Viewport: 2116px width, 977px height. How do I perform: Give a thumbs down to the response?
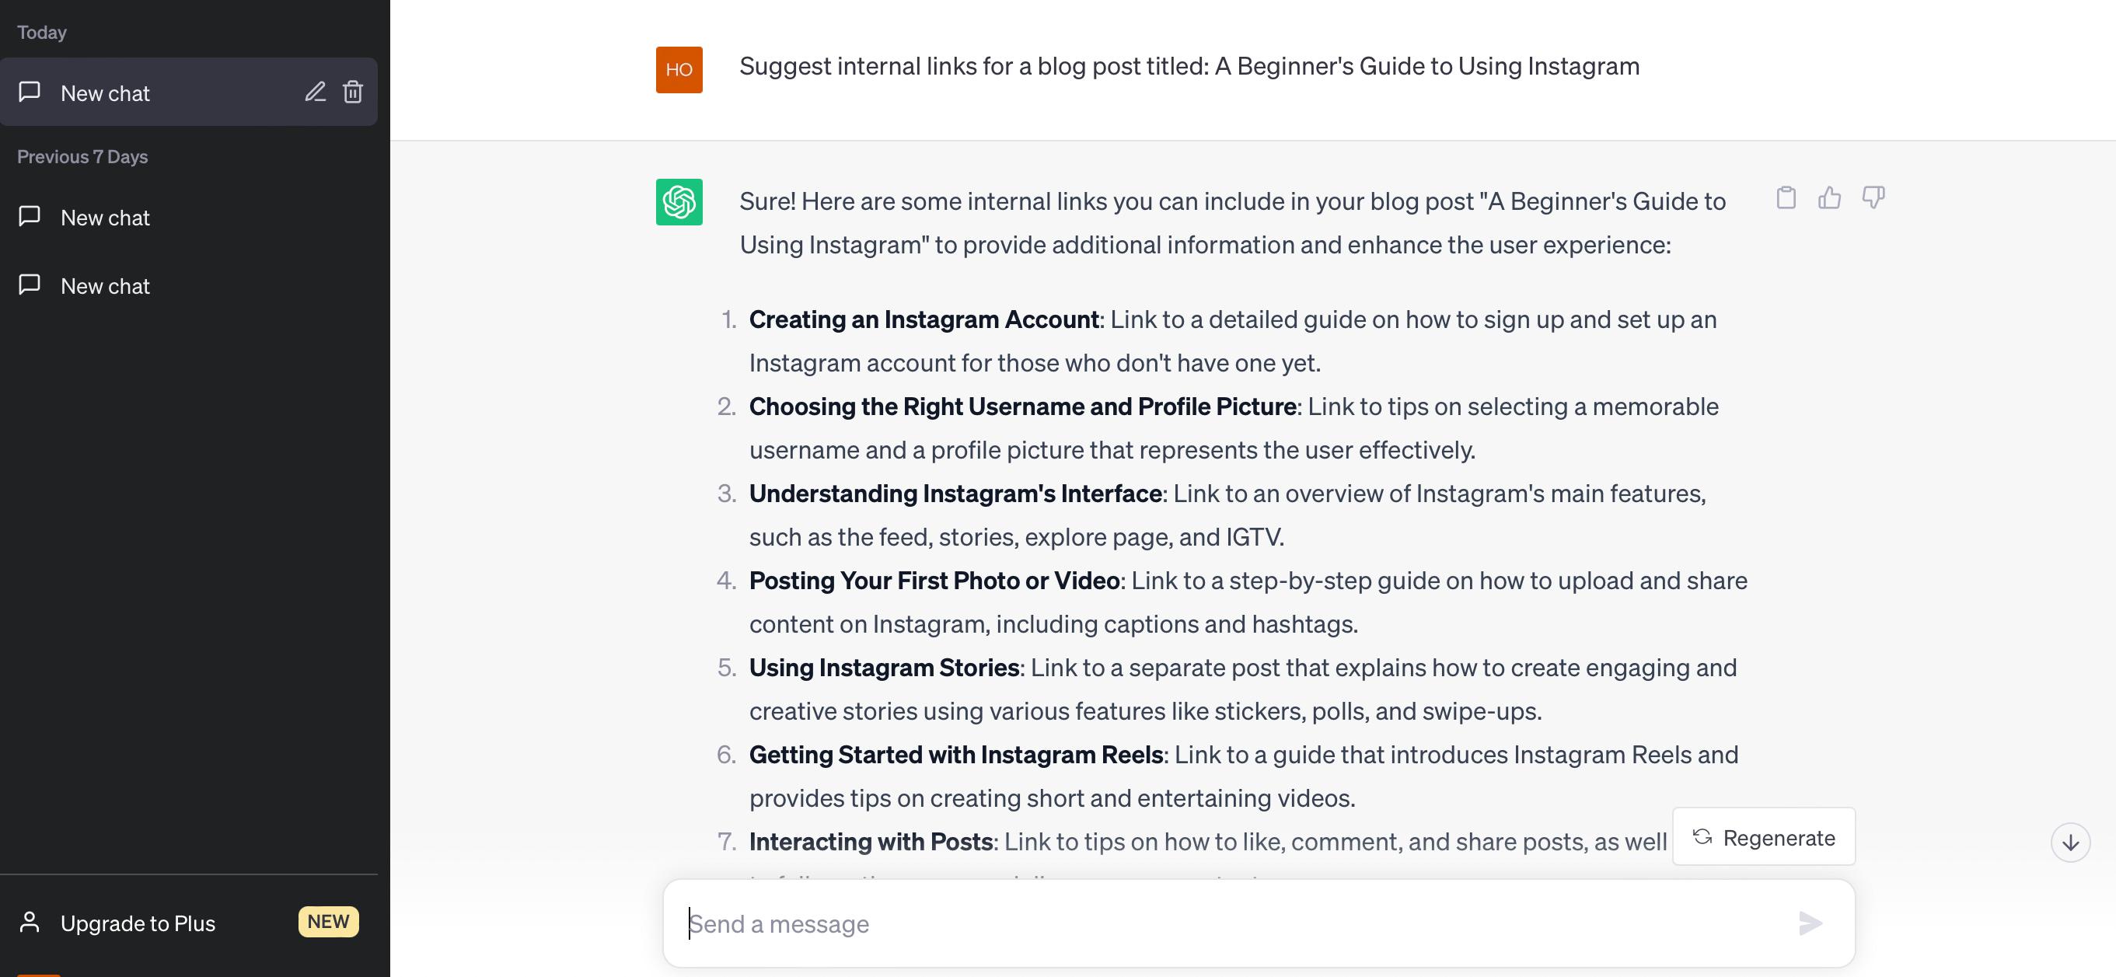pyautogui.click(x=1873, y=197)
